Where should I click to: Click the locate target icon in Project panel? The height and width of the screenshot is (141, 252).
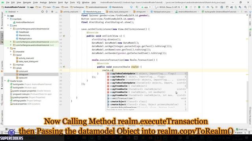click(43, 12)
